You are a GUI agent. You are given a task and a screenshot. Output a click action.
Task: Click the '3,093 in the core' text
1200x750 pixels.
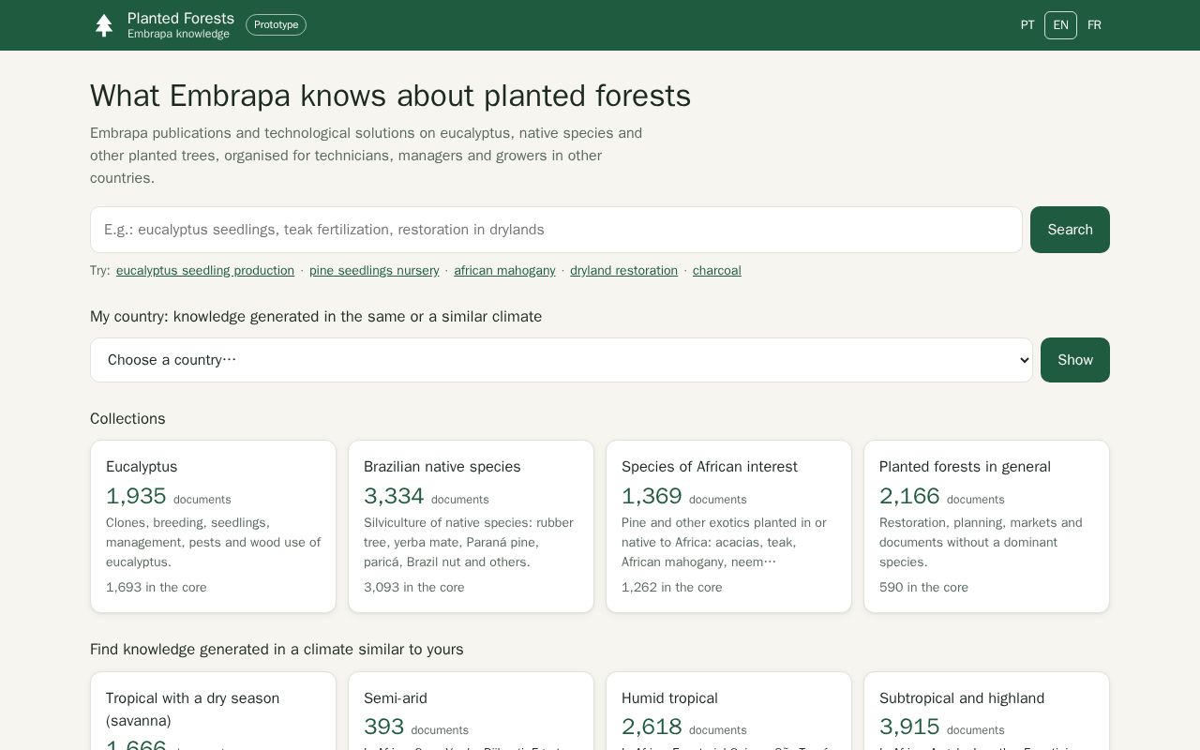point(414,588)
